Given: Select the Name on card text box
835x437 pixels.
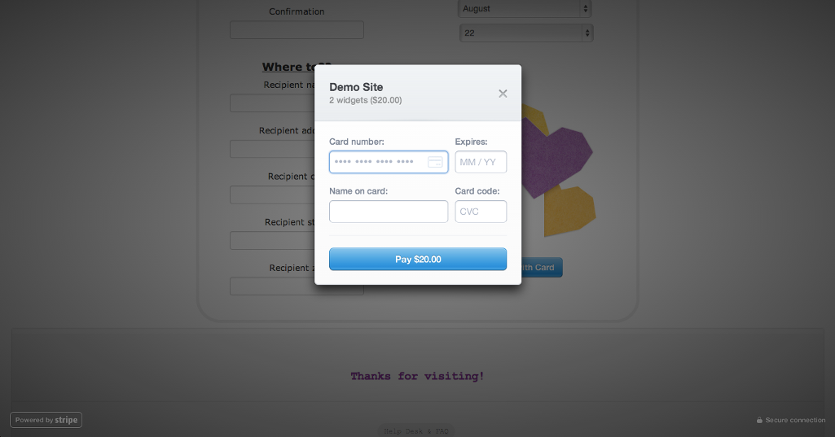Looking at the screenshot, I should pos(389,212).
